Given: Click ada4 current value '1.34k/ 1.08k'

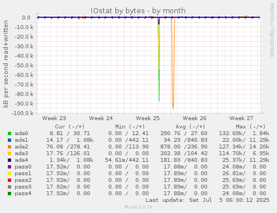Looking at the screenshot, I should pyautogui.click(x=71, y=160).
